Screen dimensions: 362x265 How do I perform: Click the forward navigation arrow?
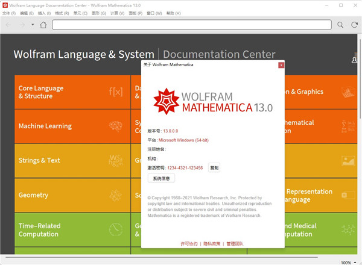coord(22,25)
